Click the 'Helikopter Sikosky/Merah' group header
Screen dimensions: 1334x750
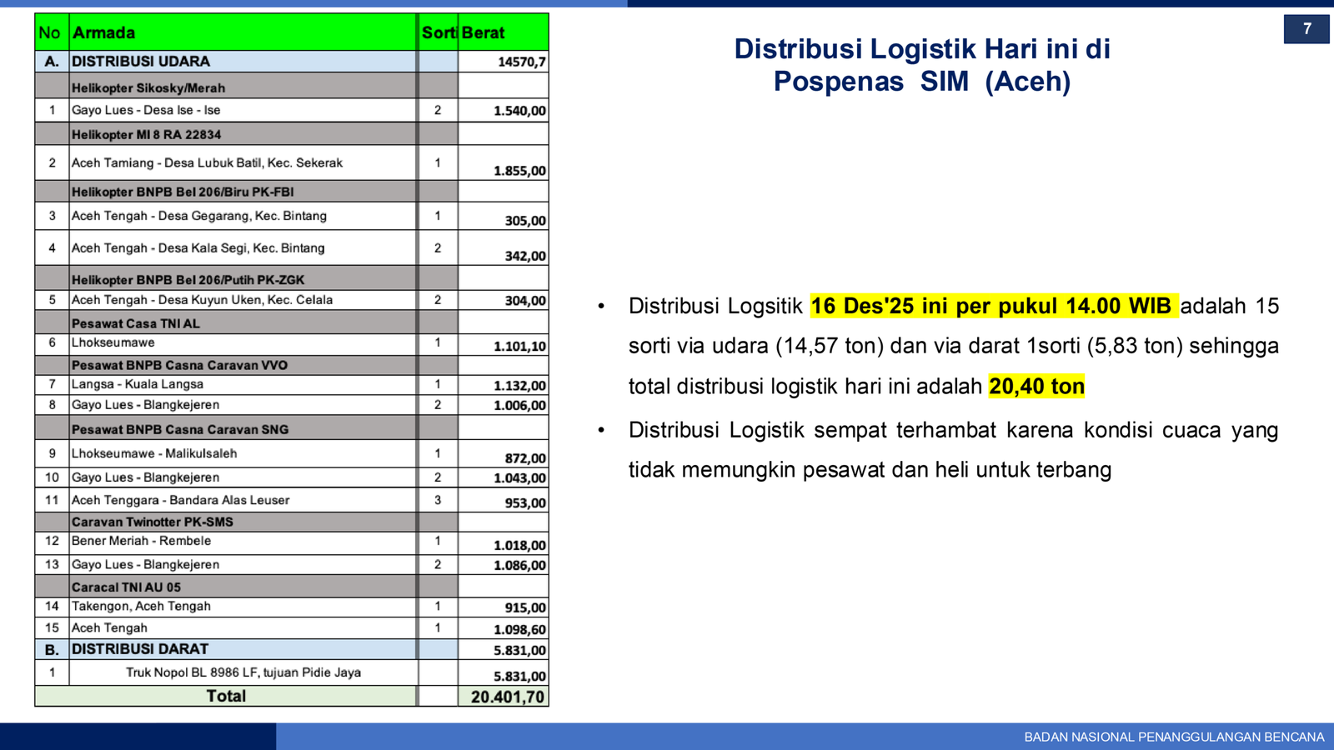(148, 87)
